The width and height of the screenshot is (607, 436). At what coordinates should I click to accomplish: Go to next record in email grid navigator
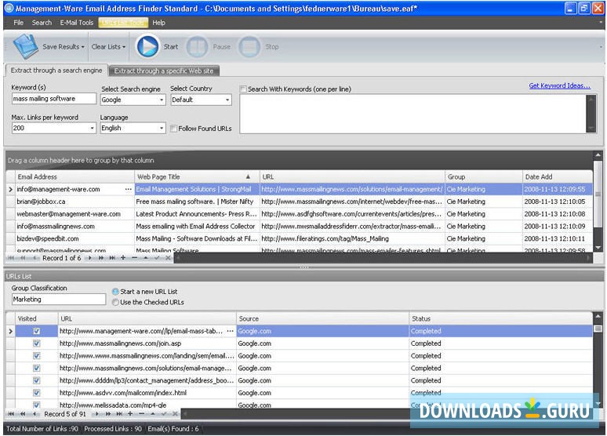pyautogui.click(x=89, y=258)
